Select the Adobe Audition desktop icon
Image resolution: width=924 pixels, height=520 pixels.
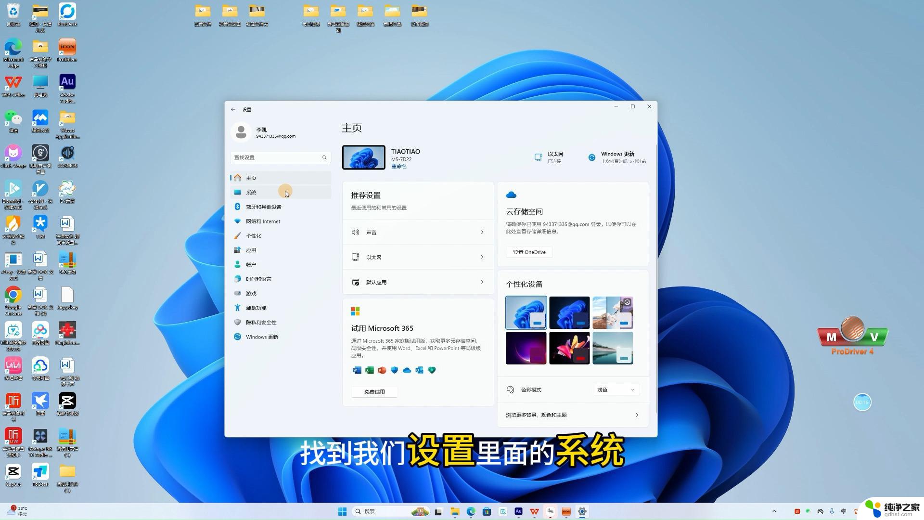coord(67,89)
